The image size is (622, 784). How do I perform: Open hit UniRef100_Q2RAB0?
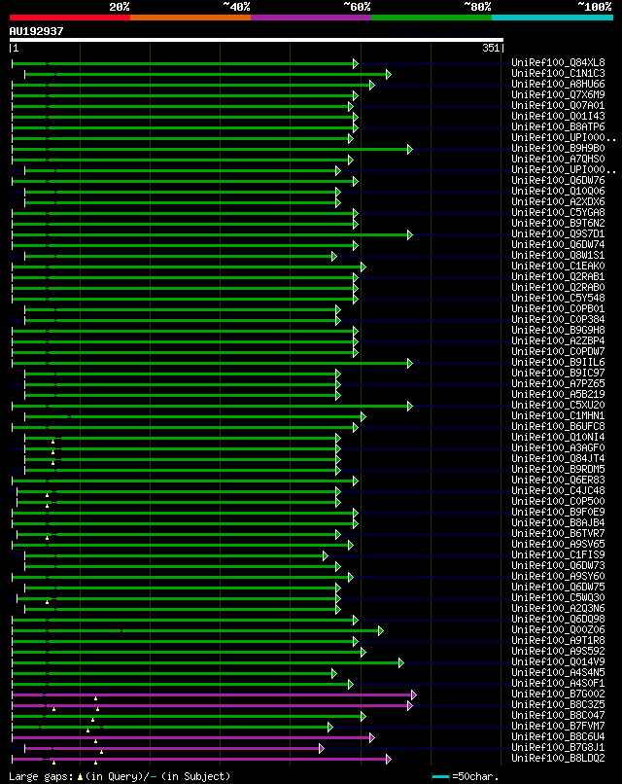click(x=558, y=288)
